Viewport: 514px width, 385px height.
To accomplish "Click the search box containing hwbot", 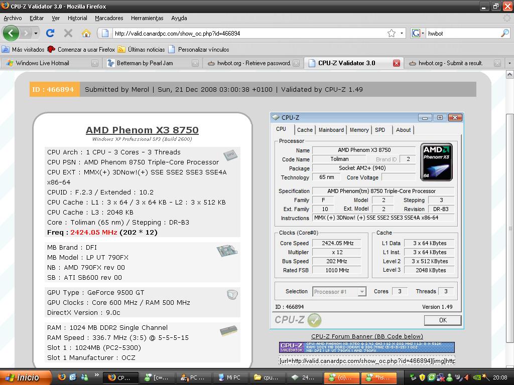I will 463,33.
